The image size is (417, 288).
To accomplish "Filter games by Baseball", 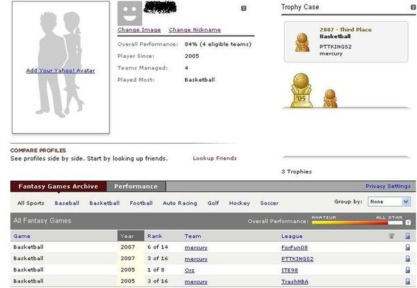I will [67, 203].
